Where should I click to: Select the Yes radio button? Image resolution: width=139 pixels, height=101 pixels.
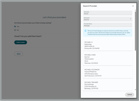(x=15, y=26)
